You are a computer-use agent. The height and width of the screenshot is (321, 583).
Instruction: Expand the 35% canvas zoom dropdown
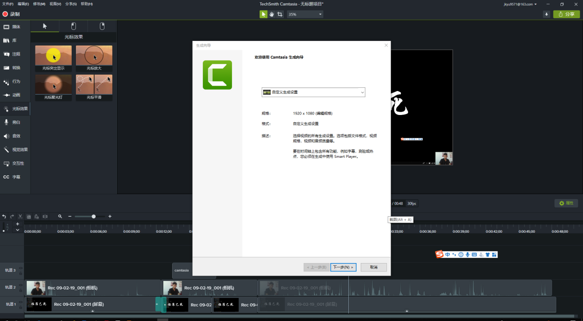click(305, 14)
